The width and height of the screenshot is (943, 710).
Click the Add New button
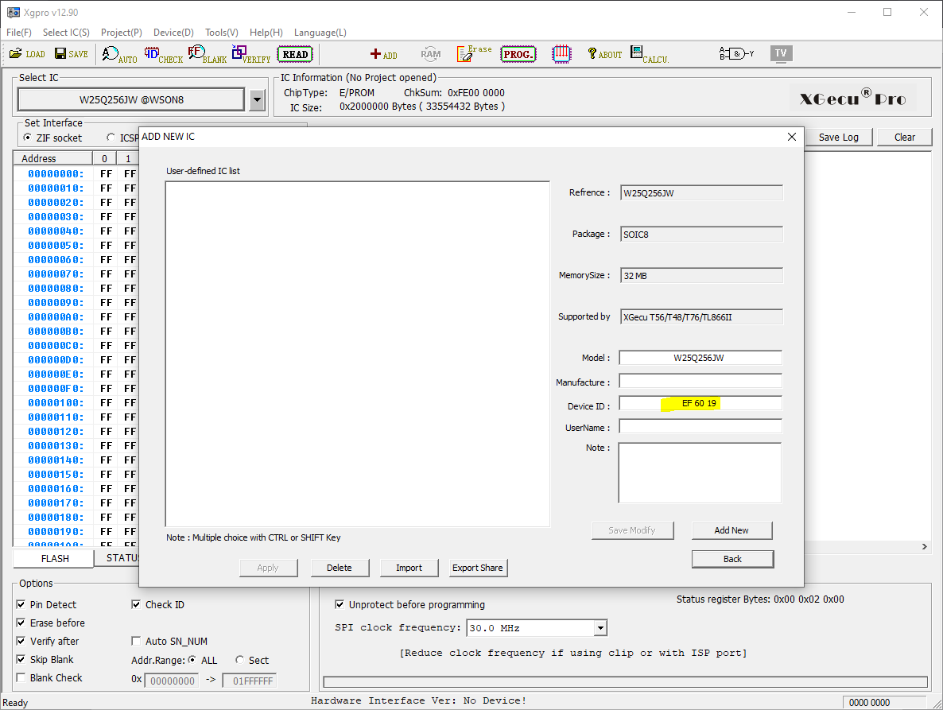tap(732, 530)
